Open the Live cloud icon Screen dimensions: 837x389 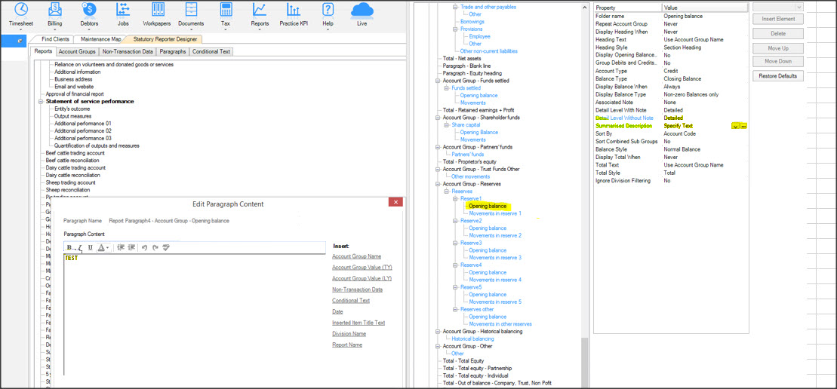pos(362,10)
